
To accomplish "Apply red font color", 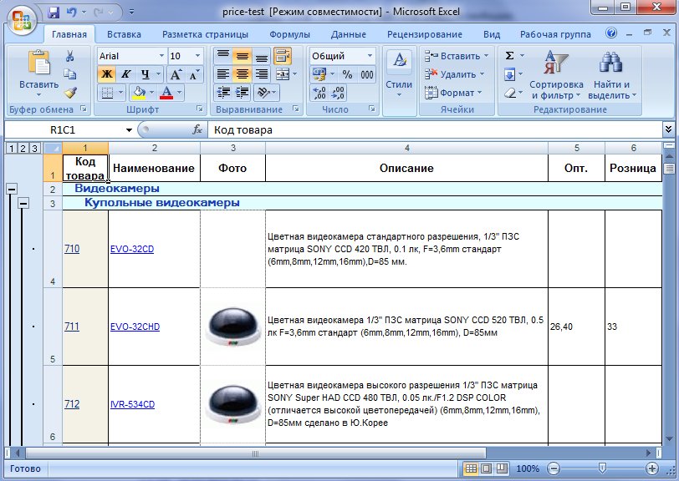I will [166, 93].
